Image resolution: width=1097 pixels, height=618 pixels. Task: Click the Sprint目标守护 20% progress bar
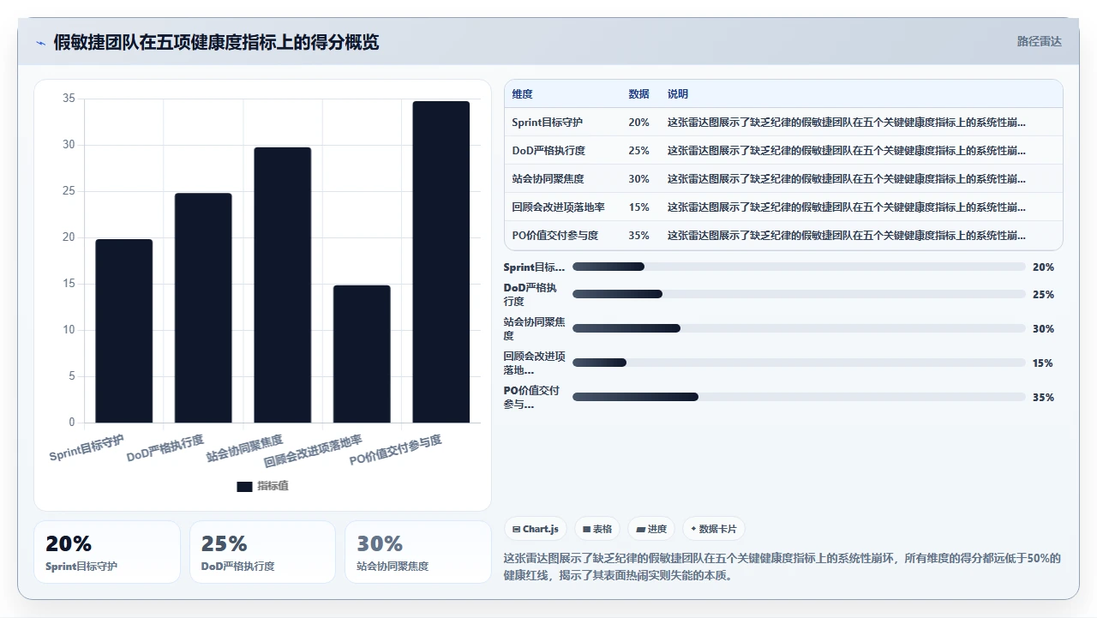[x=799, y=267]
